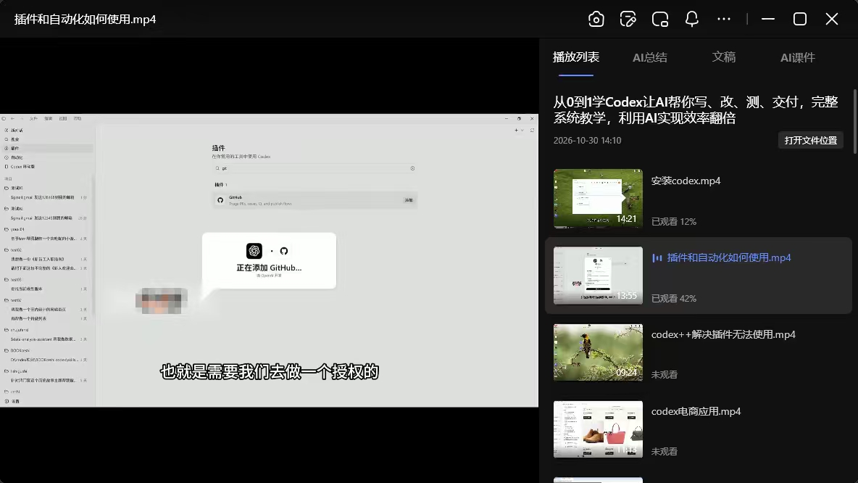The height and width of the screenshot is (483, 858).
Task: Click 未观看 under codex++解决插件无法使用.mp4
Action: point(665,375)
